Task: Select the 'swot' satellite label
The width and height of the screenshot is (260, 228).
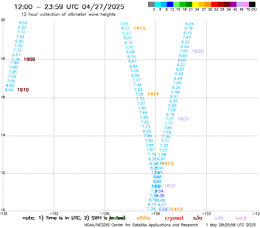Action: coord(241,218)
